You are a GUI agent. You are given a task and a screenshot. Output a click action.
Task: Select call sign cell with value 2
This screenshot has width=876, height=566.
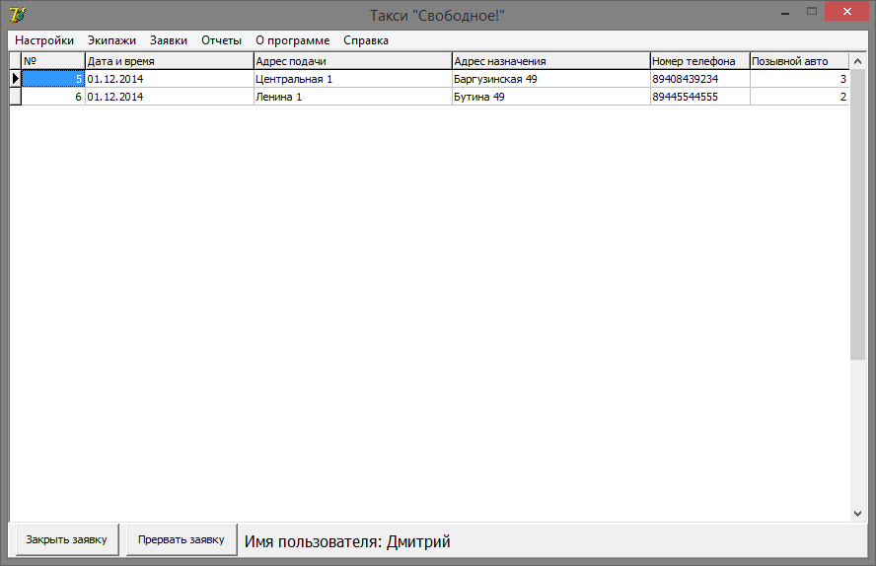(799, 97)
